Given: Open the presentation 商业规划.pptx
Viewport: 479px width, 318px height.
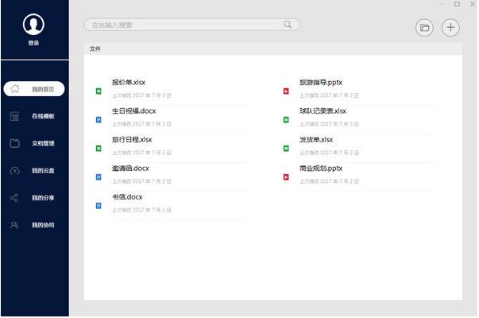Looking at the screenshot, I should 320,168.
